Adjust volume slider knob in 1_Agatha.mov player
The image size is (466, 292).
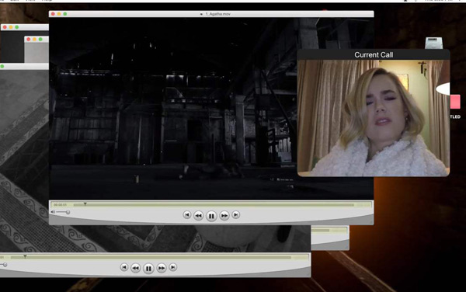68,212
